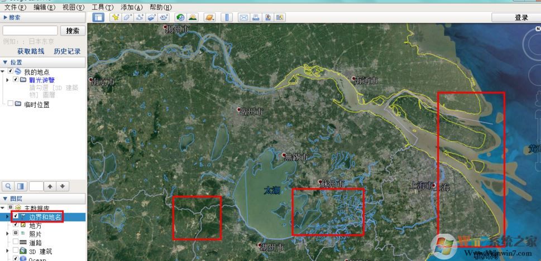The image size is (541, 261).
Task: Click the Record a Tour camera icon
Action: click(x=165, y=17)
